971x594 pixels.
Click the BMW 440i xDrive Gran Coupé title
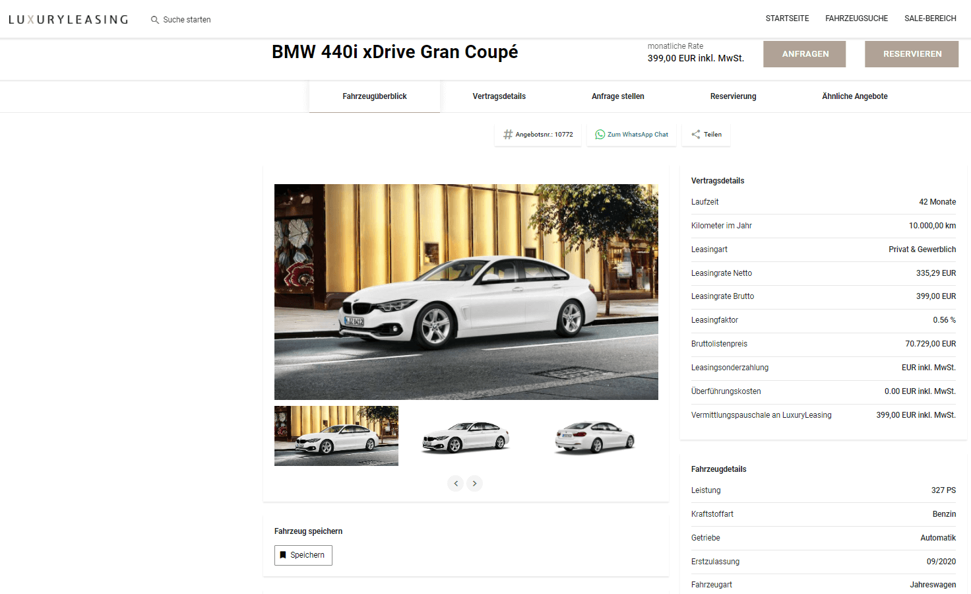click(x=394, y=52)
